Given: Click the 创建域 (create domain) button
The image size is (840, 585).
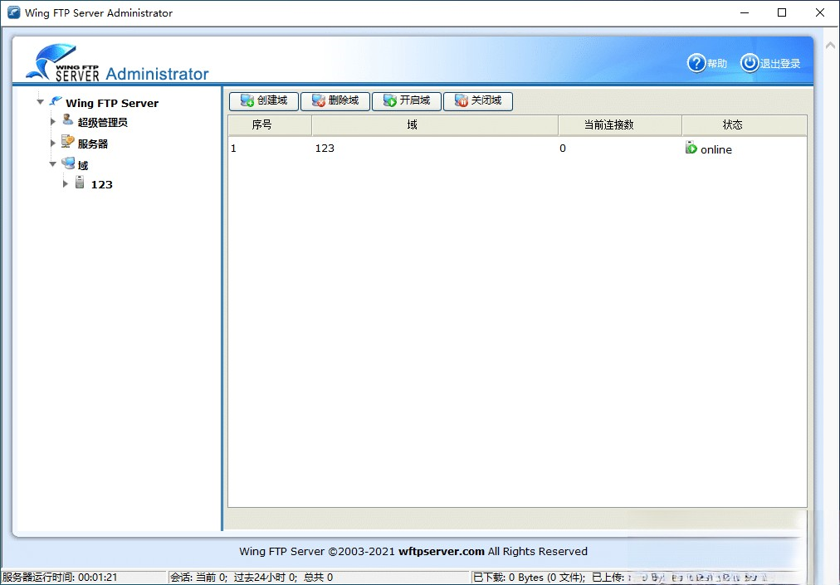Looking at the screenshot, I should [x=264, y=100].
